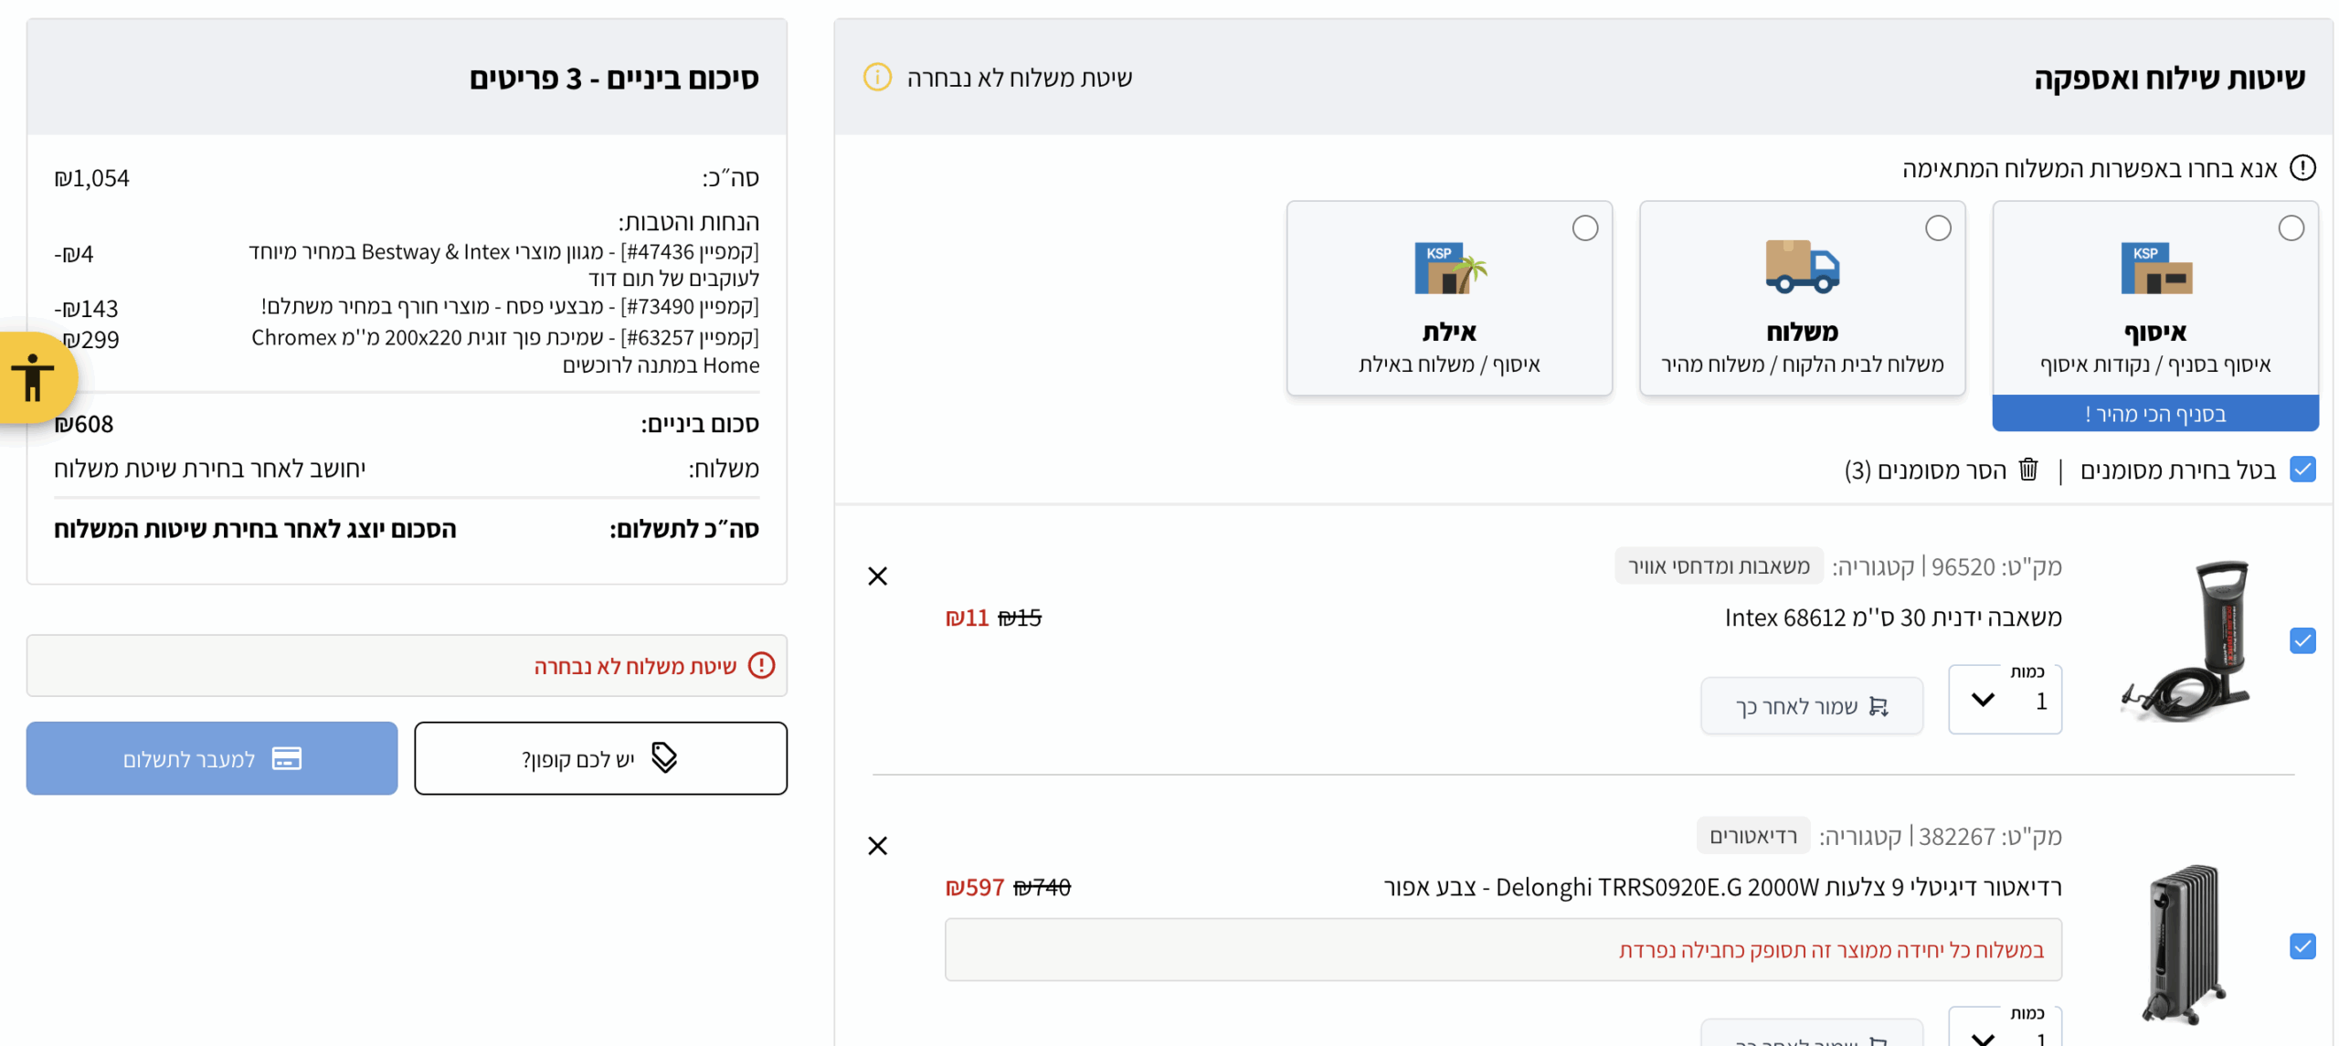
Task: Uncheck the Delonghi radiator item checkbox
Action: coord(2302,946)
